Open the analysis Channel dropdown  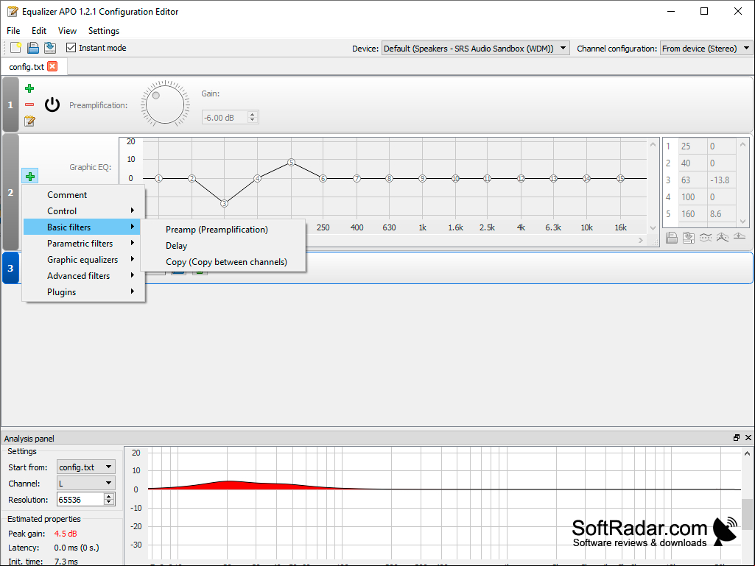pos(86,484)
